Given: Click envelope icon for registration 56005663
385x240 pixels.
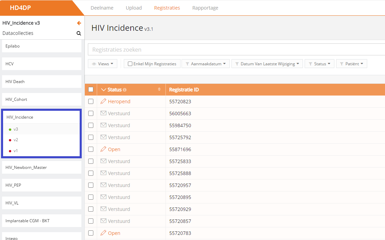Looking at the screenshot, I should point(103,114).
